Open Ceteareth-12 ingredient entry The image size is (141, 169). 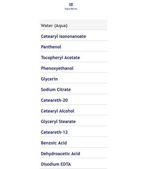(54, 132)
